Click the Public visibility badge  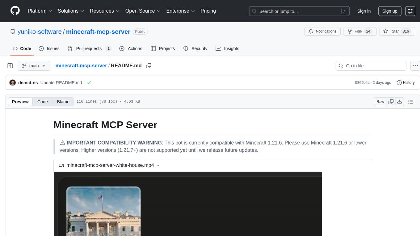click(x=140, y=32)
